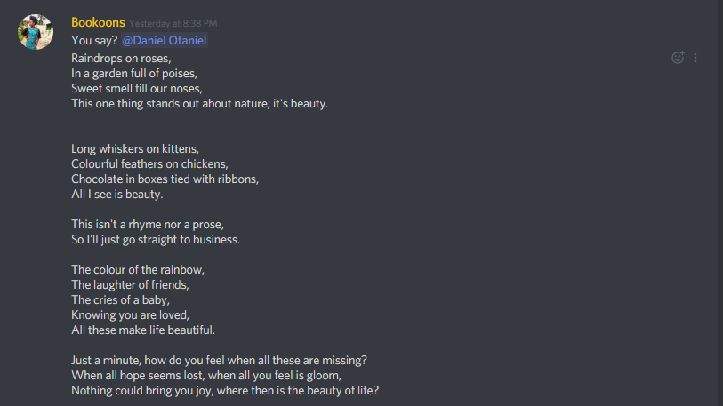The image size is (723, 406).
Task: Click the line "Just a minute, how do you feel…"
Action: pyautogui.click(x=219, y=361)
